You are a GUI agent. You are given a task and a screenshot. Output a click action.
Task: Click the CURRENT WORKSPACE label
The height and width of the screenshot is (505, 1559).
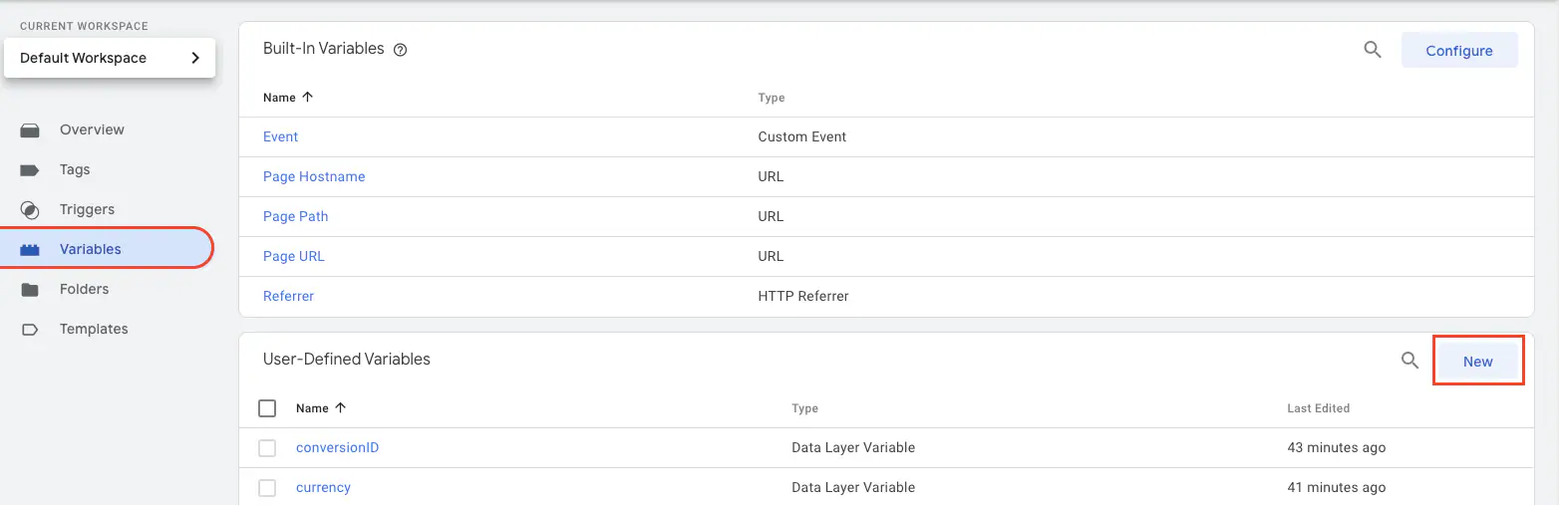(83, 26)
